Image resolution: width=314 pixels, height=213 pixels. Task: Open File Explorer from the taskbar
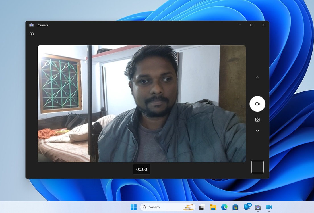click(213, 207)
